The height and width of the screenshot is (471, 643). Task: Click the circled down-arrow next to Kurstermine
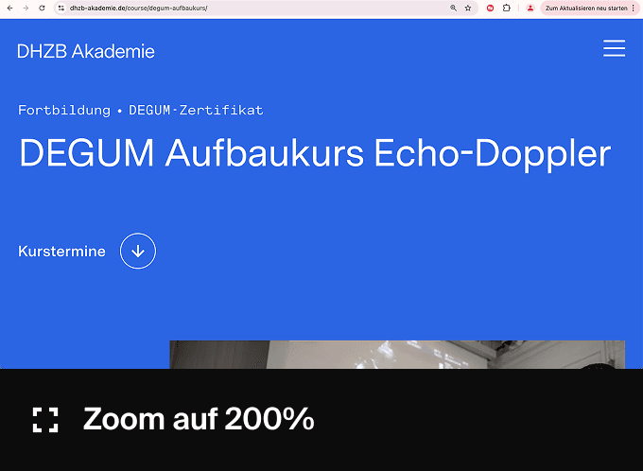coord(138,251)
